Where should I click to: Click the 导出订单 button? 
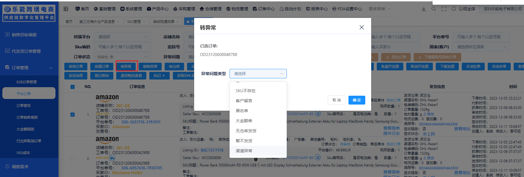[396, 57]
